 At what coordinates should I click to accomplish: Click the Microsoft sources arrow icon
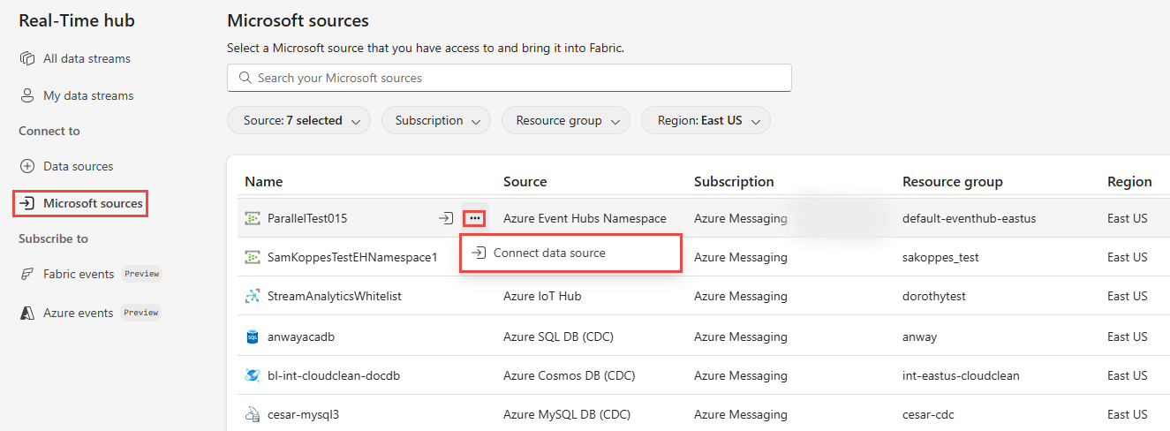coord(27,203)
